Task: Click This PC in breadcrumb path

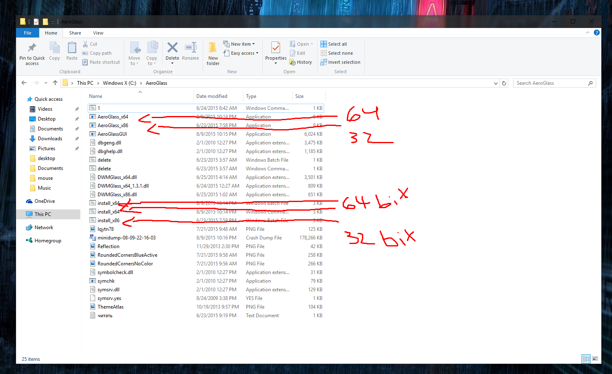Action: click(85, 83)
